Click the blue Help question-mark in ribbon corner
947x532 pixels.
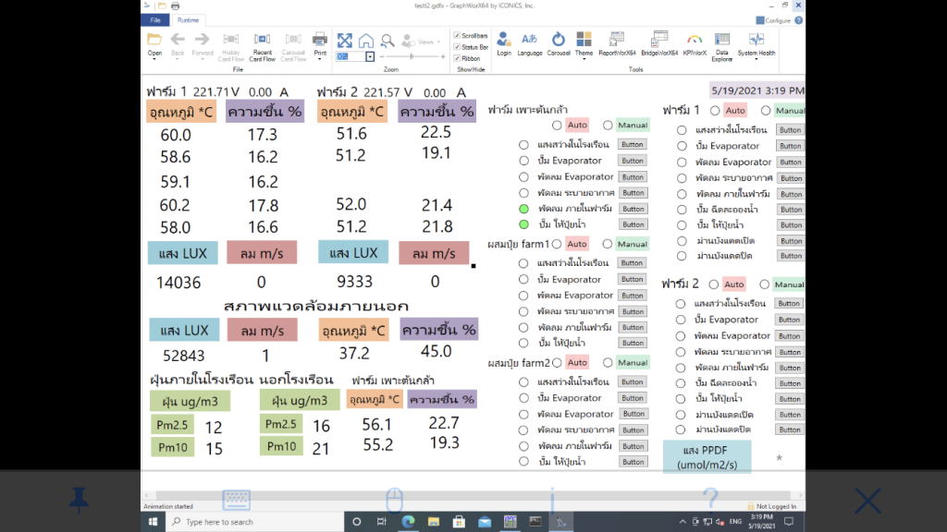pos(798,20)
